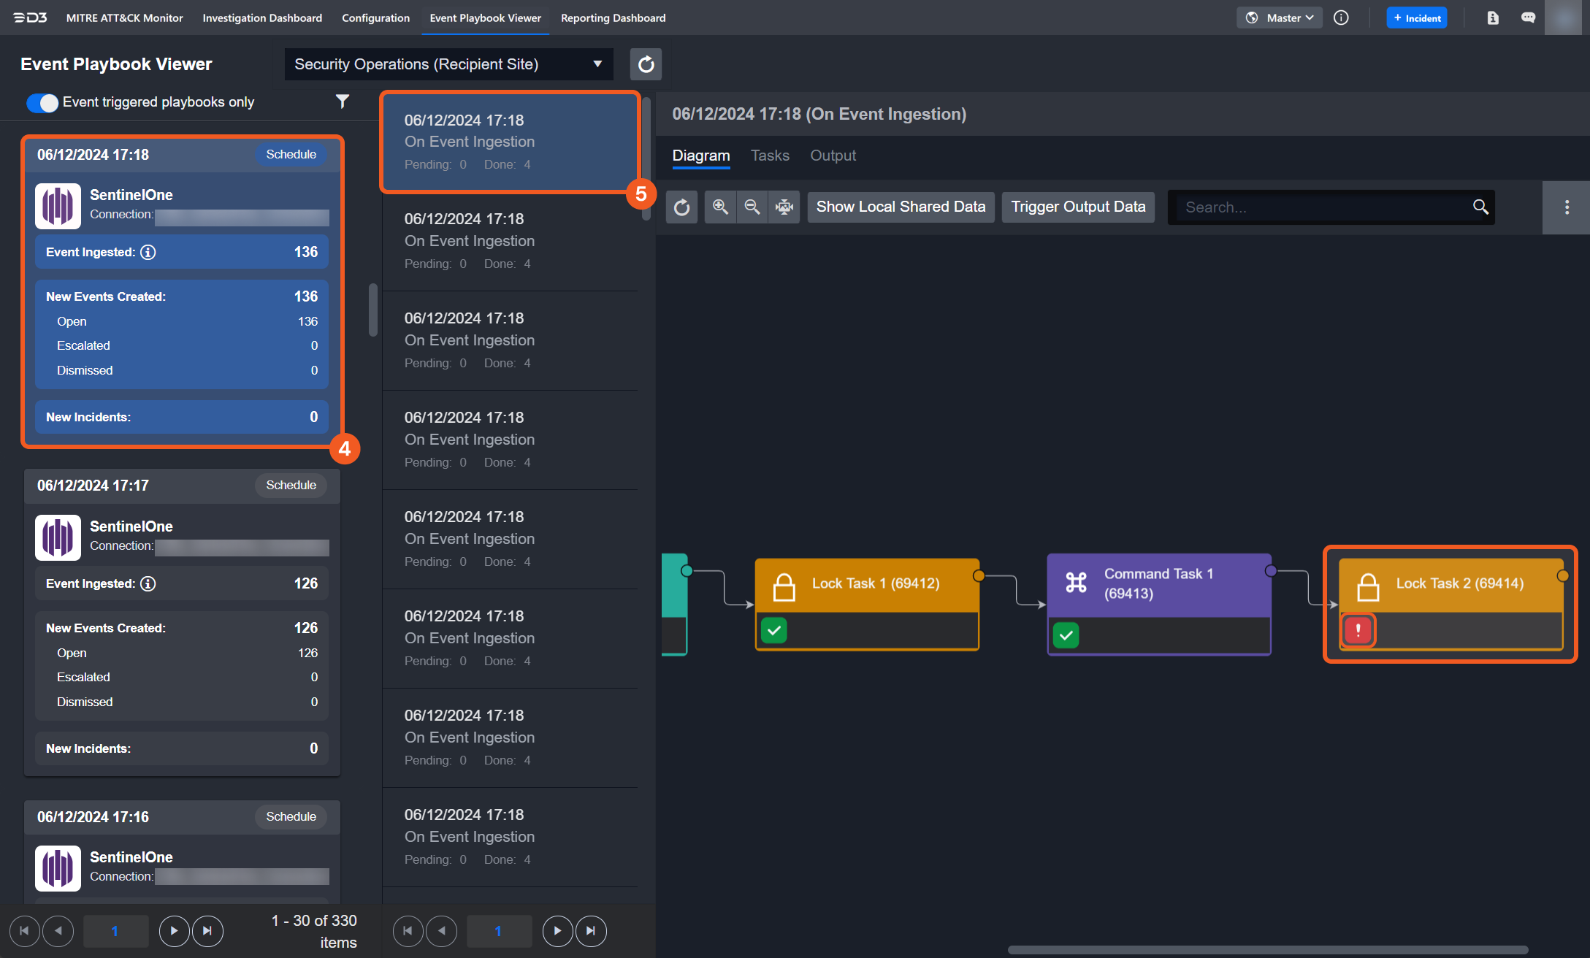Screen dimensions: 1590x958
Task: Open Investigation Dashboard menu item
Action: click(x=262, y=18)
